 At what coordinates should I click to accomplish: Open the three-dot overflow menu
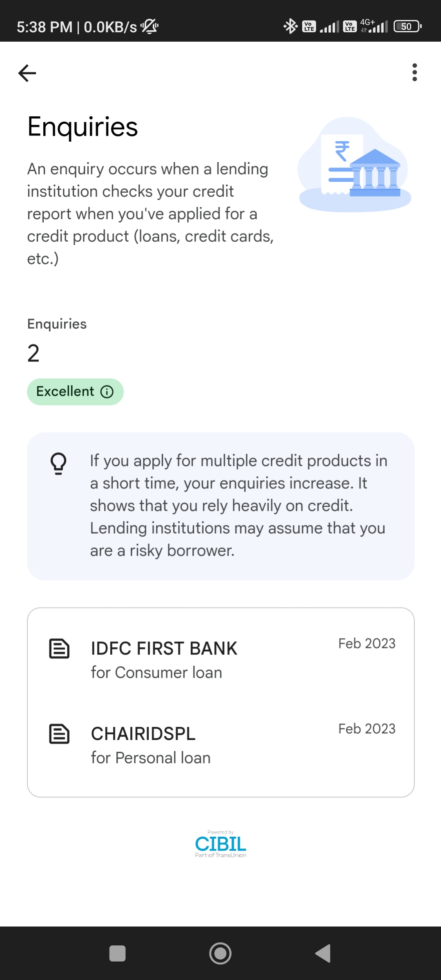(414, 72)
